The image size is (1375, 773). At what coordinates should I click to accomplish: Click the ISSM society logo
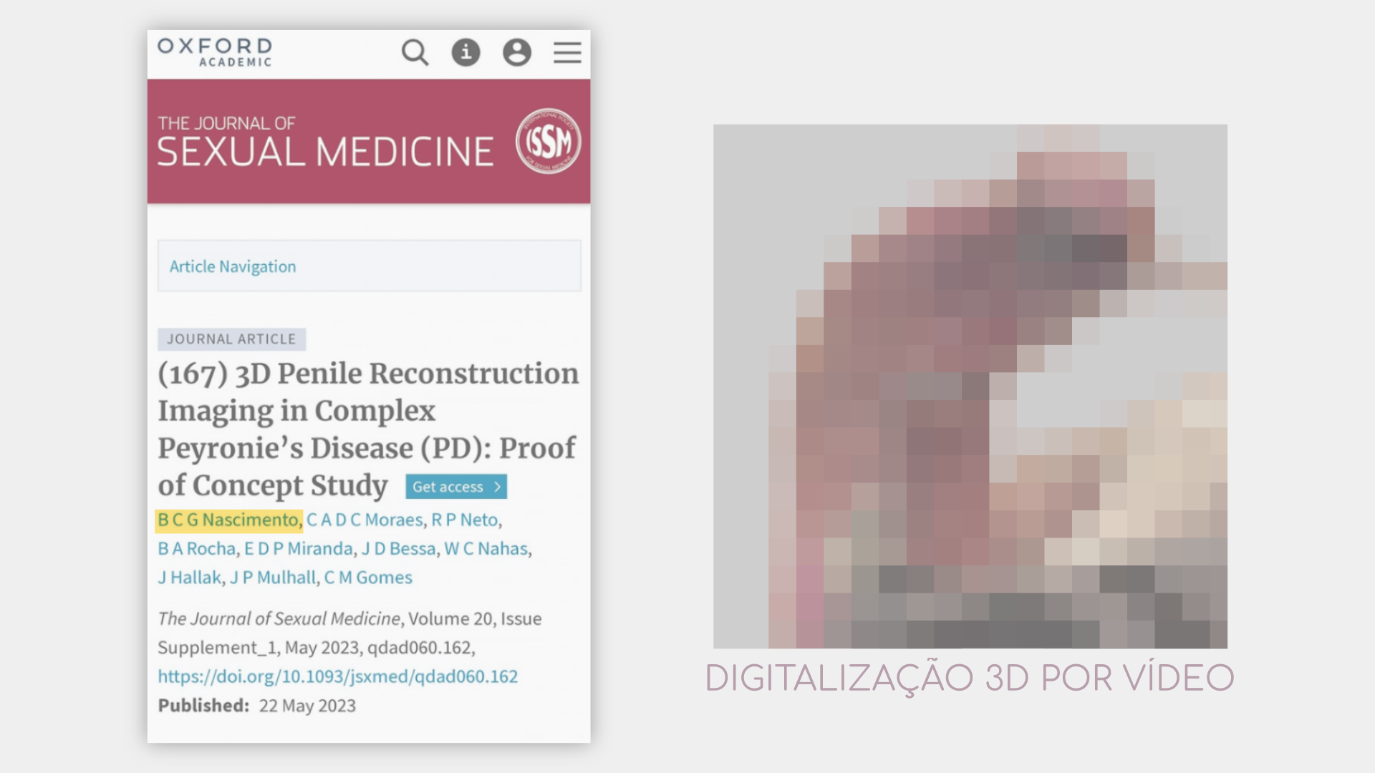click(x=549, y=141)
